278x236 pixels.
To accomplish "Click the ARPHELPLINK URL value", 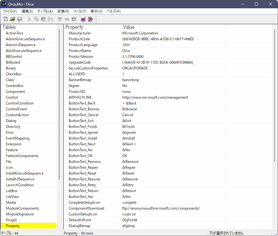I will (155, 97).
